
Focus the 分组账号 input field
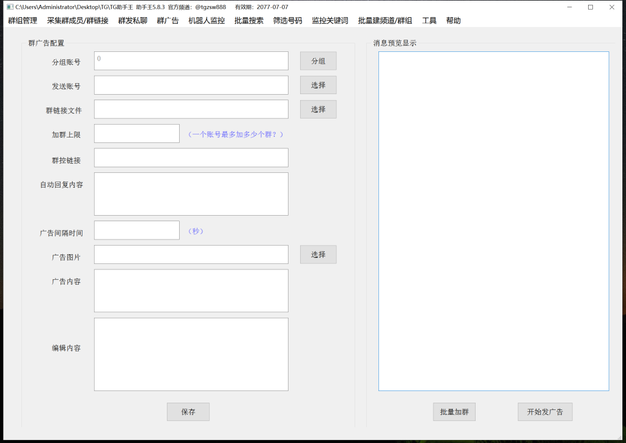coord(191,60)
